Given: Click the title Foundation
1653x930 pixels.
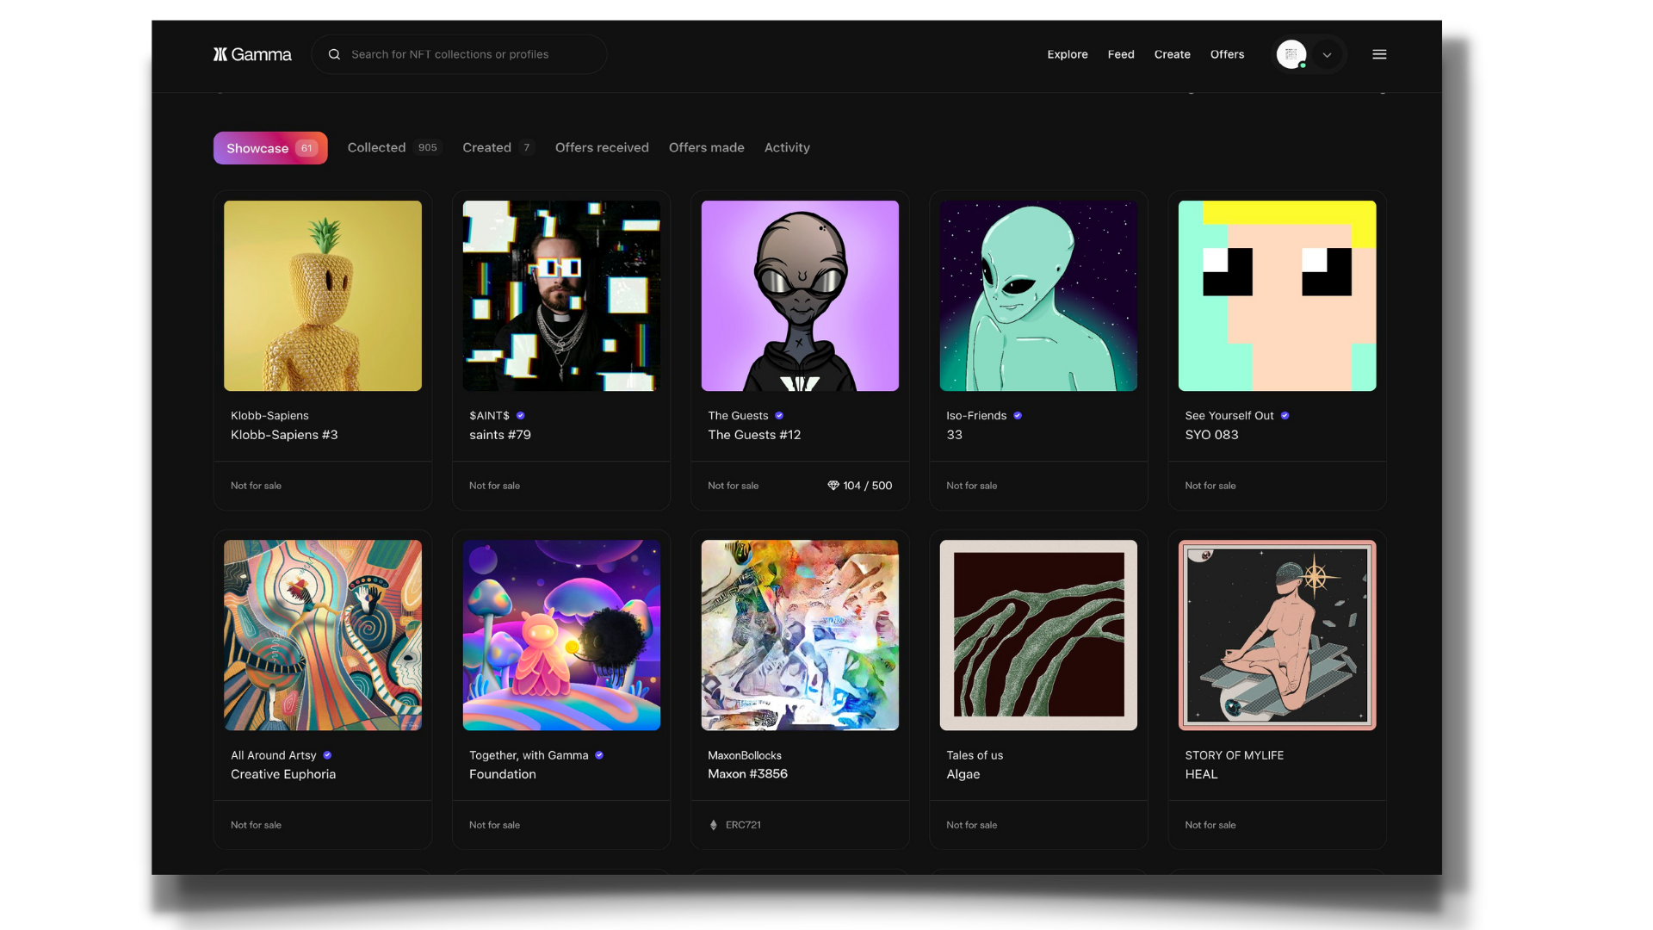Looking at the screenshot, I should pyautogui.click(x=503, y=774).
